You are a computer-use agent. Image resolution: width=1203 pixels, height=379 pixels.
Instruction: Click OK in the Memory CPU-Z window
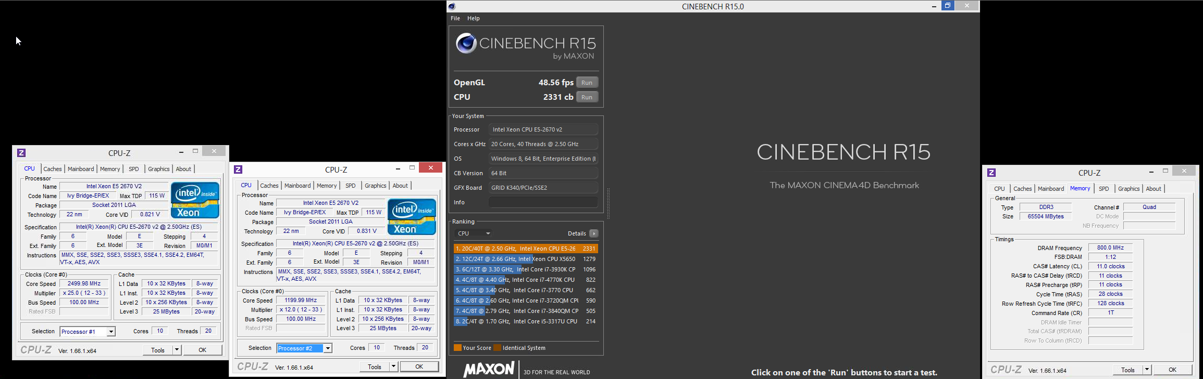pyautogui.click(x=1173, y=370)
